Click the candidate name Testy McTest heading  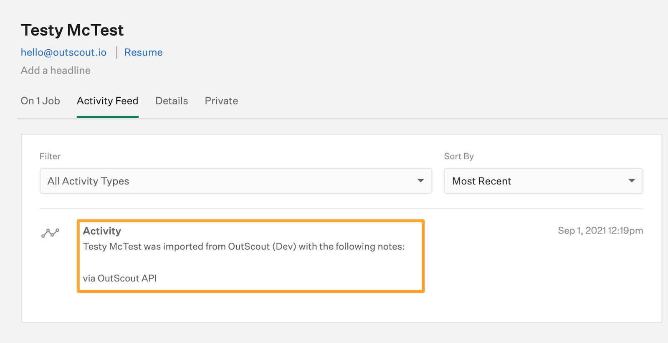[x=72, y=30]
